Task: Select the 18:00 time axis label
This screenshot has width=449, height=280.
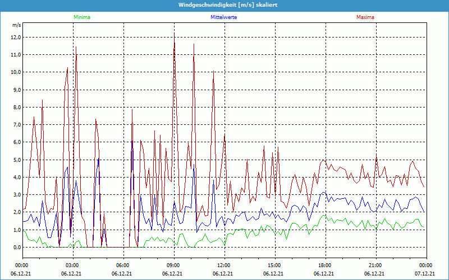Action: point(324,265)
